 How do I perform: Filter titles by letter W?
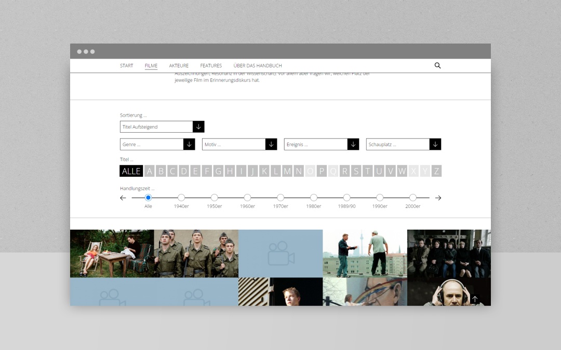tap(402, 171)
